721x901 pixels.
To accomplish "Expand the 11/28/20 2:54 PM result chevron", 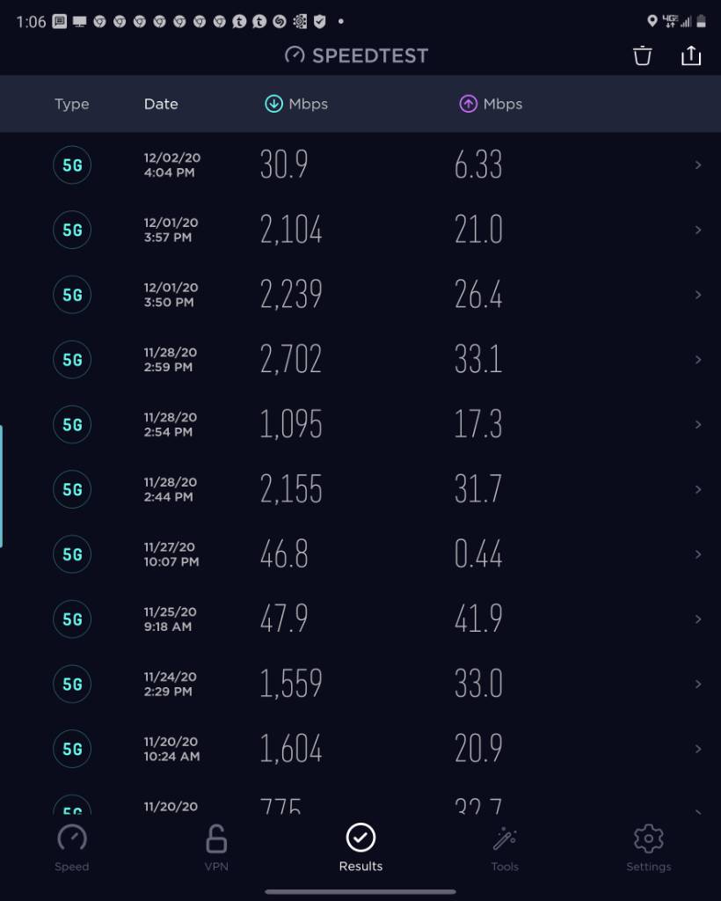I will click(x=698, y=425).
